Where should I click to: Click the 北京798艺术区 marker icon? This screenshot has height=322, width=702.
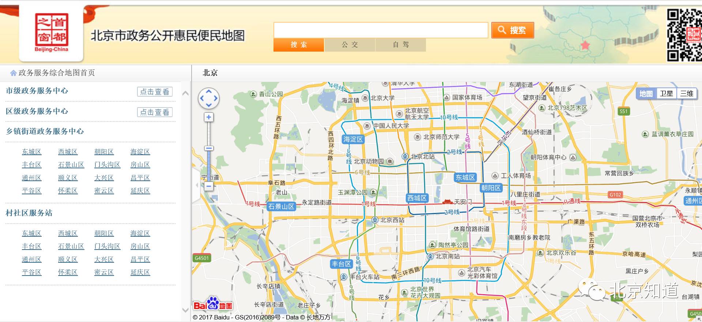[542, 108]
